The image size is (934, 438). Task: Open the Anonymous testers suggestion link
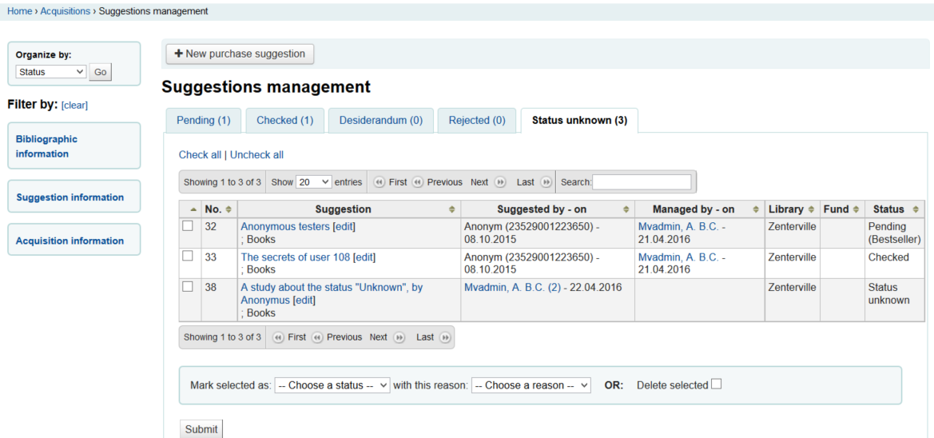(x=285, y=227)
